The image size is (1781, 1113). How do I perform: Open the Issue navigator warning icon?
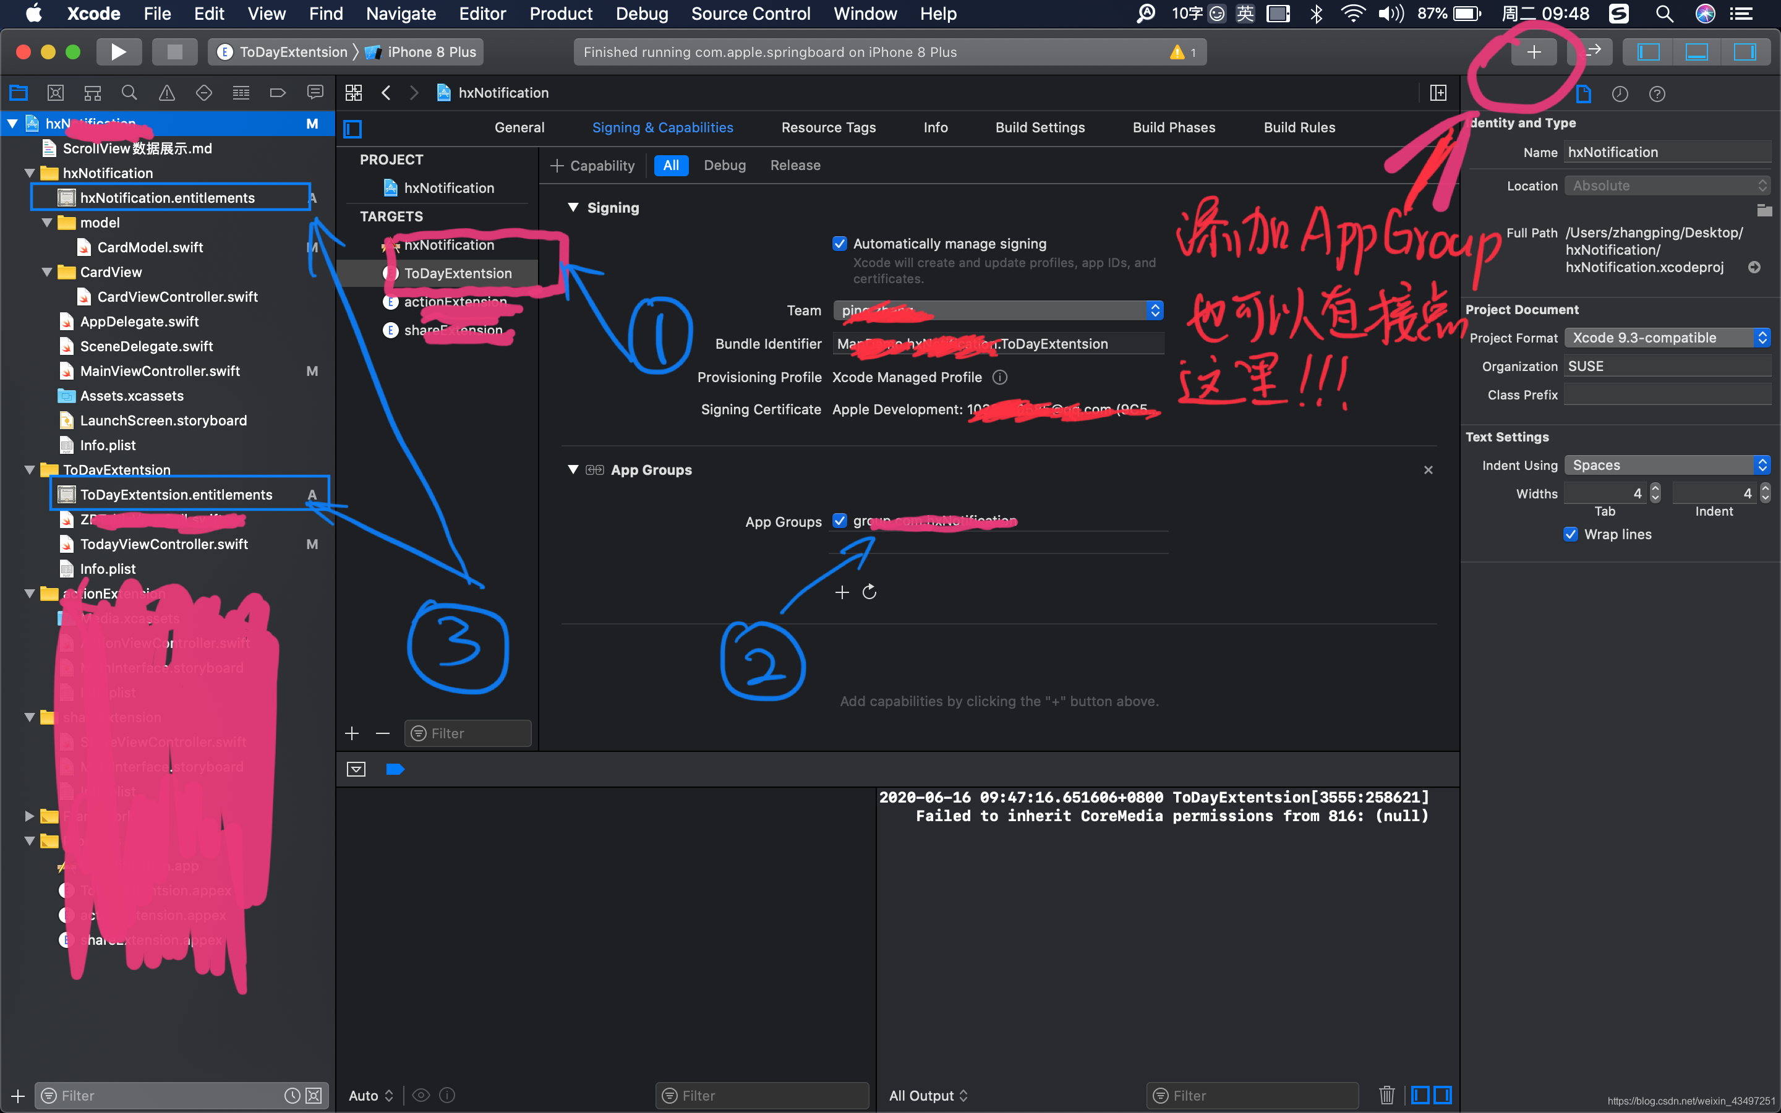click(x=167, y=93)
